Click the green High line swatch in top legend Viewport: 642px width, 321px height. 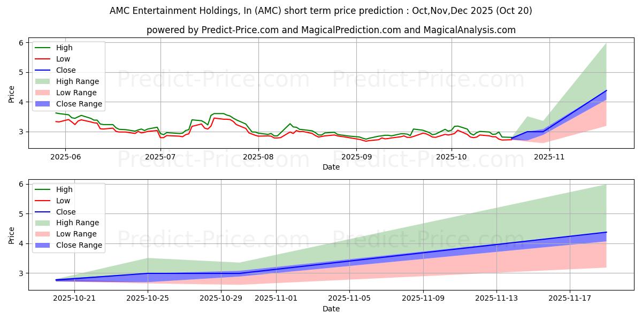pyautogui.click(x=44, y=48)
